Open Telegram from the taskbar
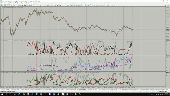170x96 pixels. 58,94
